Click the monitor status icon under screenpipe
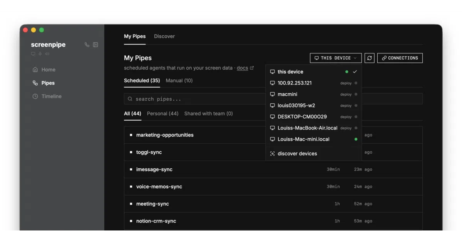The width and height of the screenshot is (462, 242). point(33,54)
